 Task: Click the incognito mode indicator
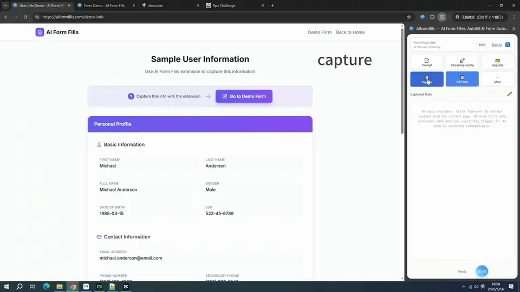(479, 17)
